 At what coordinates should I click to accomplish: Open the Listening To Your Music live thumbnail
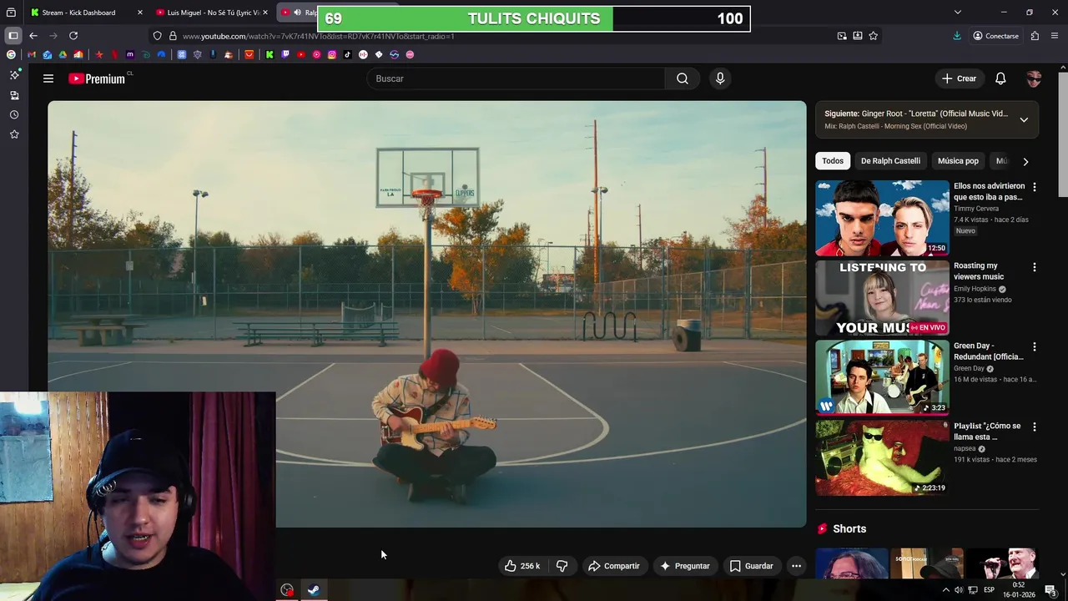[x=882, y=298]
